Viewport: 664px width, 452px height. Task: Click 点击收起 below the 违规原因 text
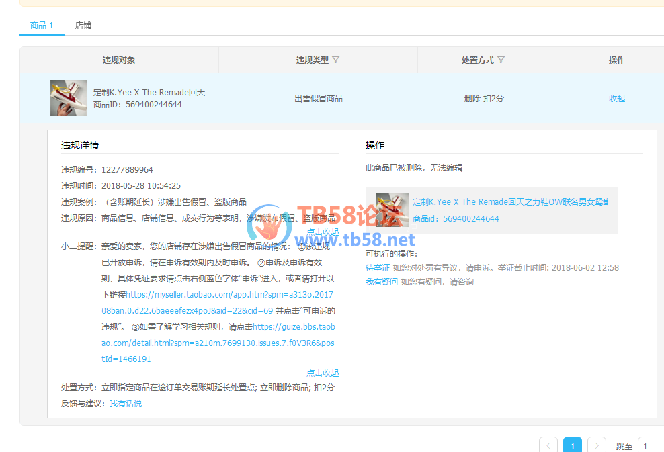pyautogui.click(x=323, y=232)
